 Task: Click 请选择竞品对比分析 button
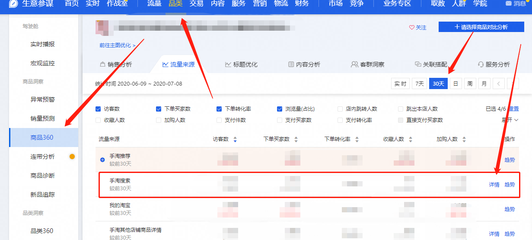point(481,27)
